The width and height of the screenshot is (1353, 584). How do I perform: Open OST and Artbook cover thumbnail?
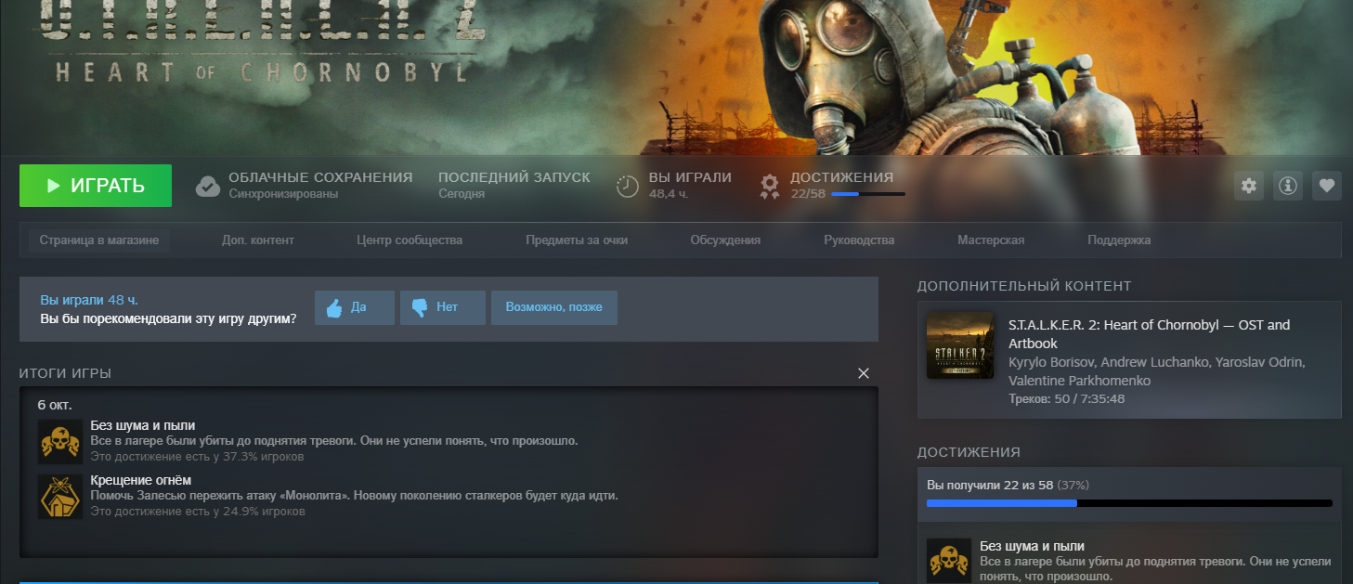click(960, 344)
